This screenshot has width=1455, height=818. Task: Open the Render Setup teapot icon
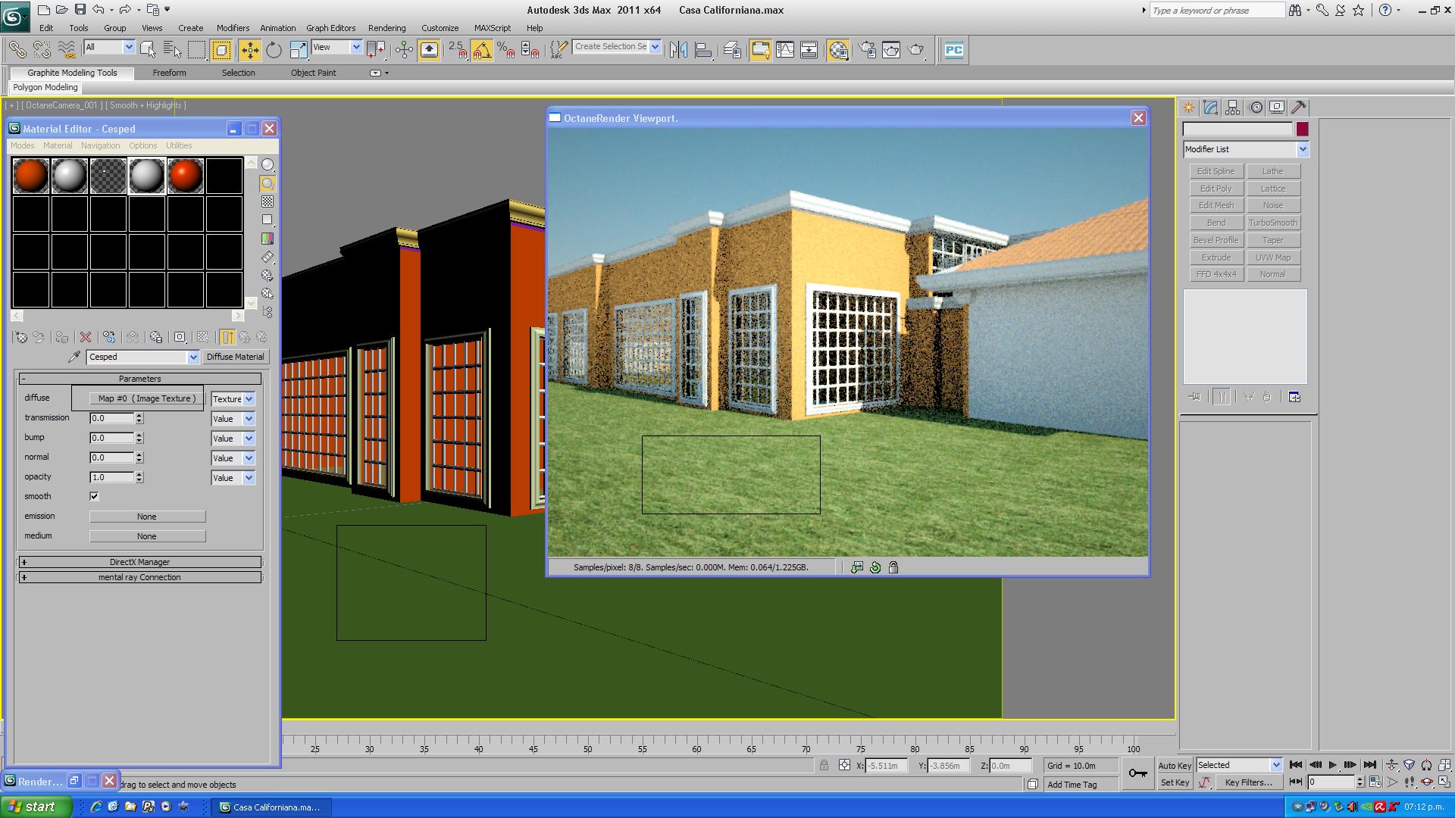[x=867, y=50]
